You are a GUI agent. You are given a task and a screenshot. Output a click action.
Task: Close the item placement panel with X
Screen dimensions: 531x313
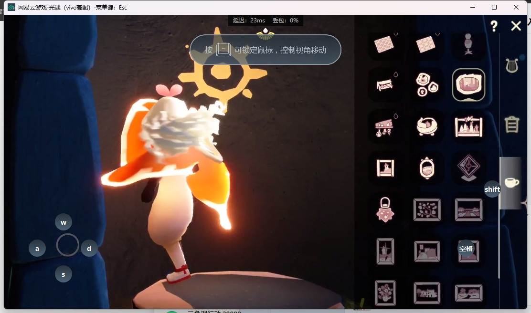[x=516, y=26]
